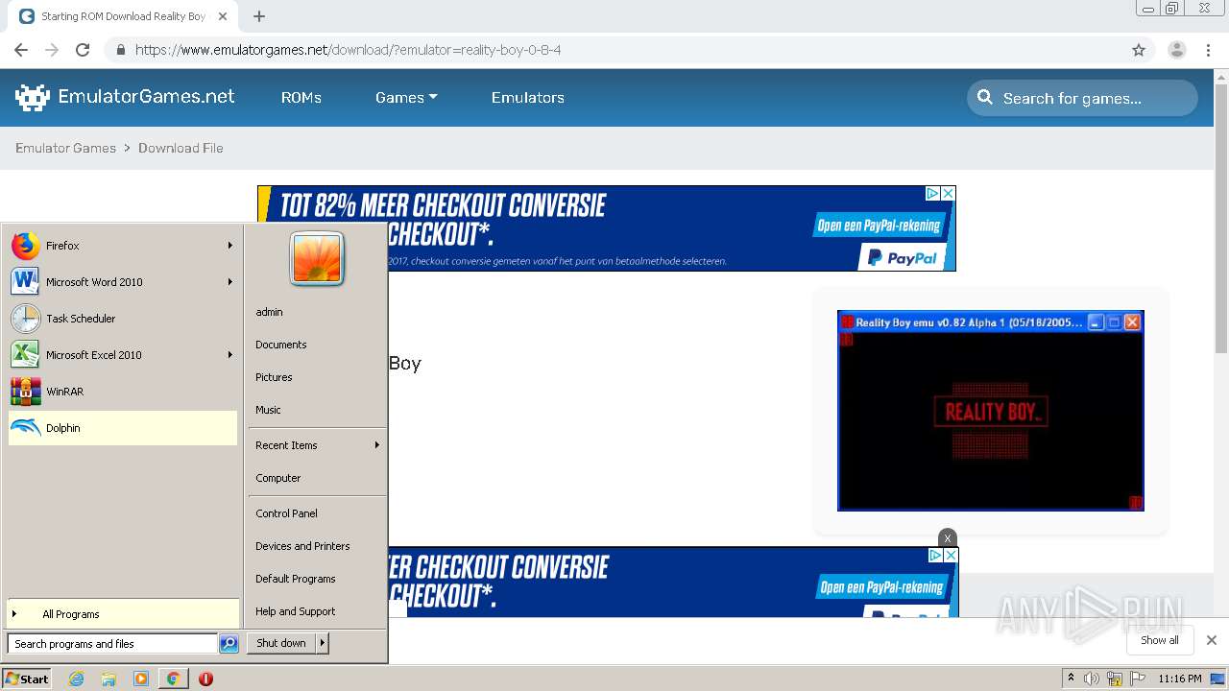
Task: Click the Search for games field
Action: (x=1083, y=98)
